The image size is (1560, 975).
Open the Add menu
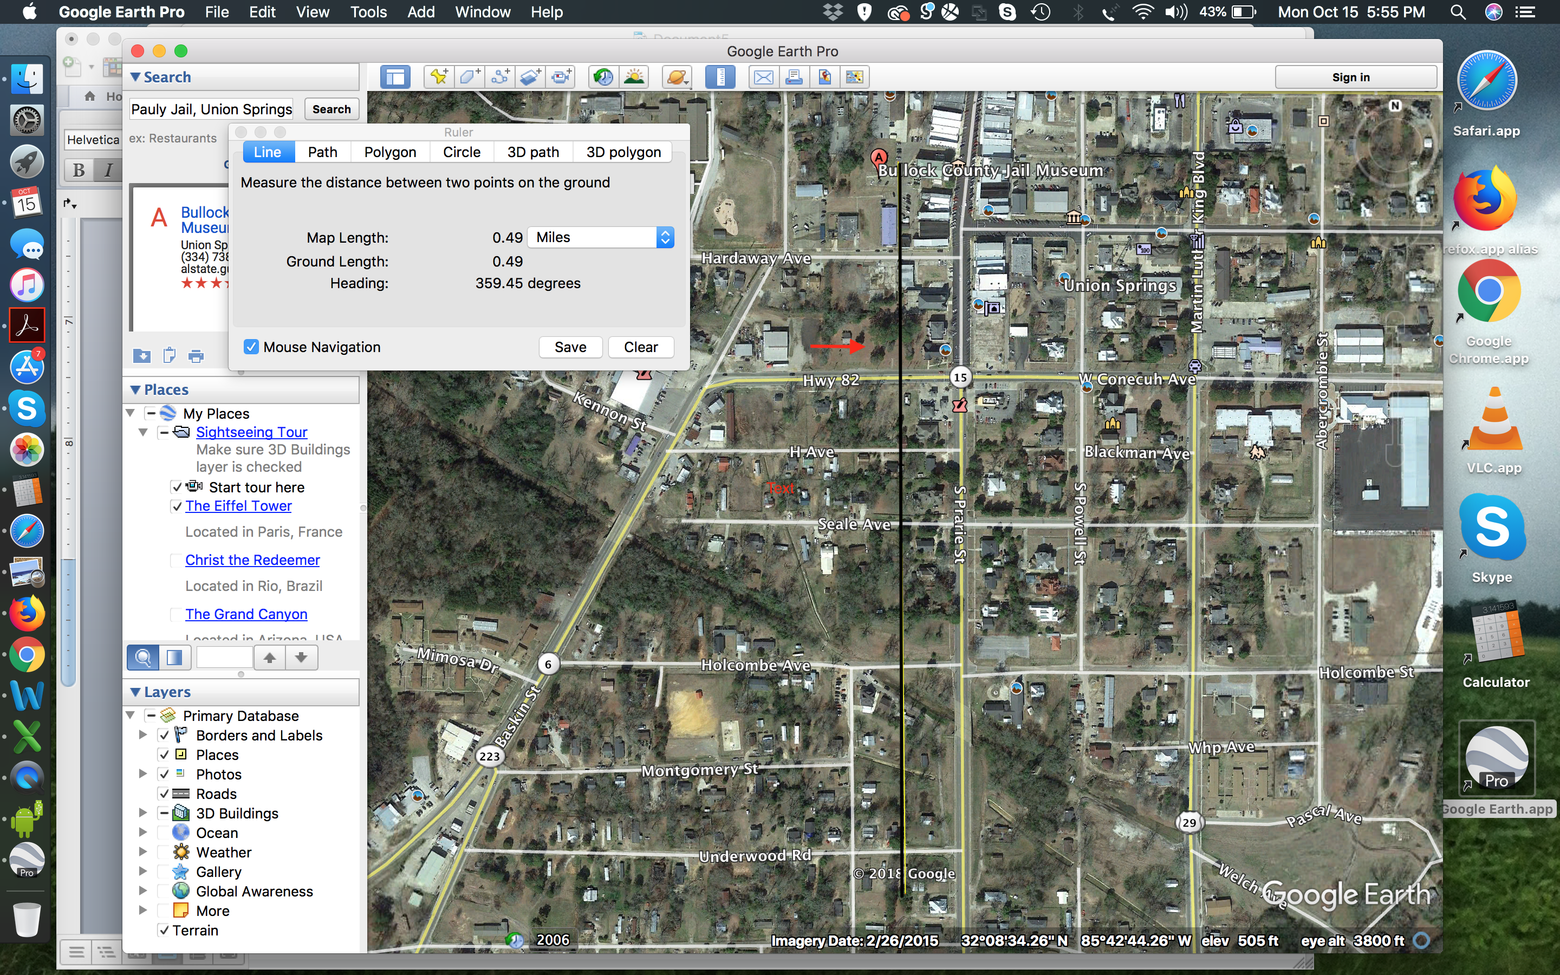tap(421, 11)
